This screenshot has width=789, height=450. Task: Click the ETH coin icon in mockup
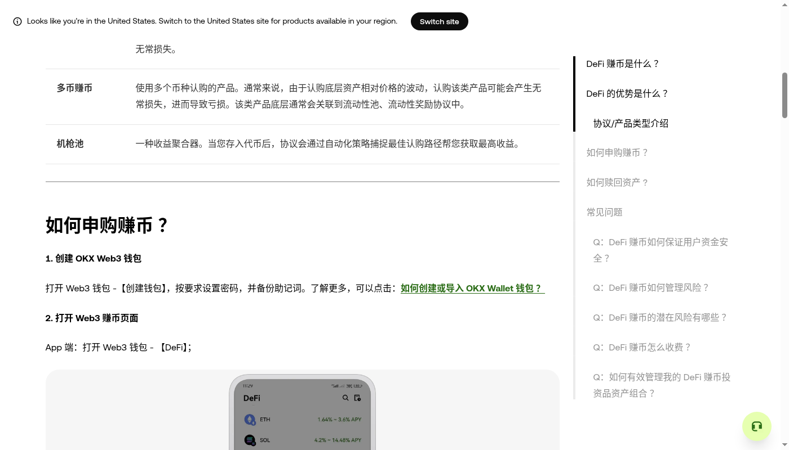(250, 420)
